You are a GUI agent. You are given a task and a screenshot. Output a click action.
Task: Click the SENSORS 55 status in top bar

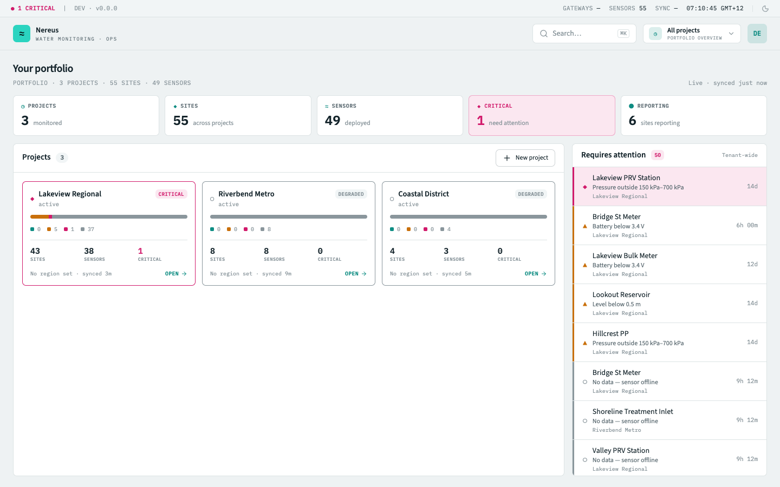pyautogui.click(x=628, y=9)
